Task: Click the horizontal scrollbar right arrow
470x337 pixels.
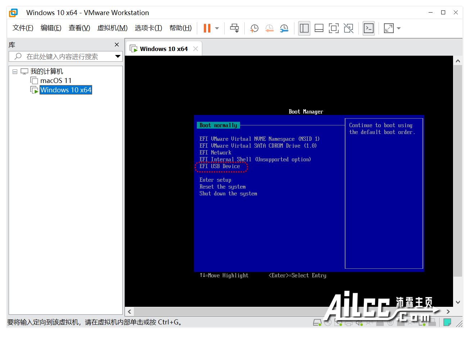Action: [x=448, y=311]
